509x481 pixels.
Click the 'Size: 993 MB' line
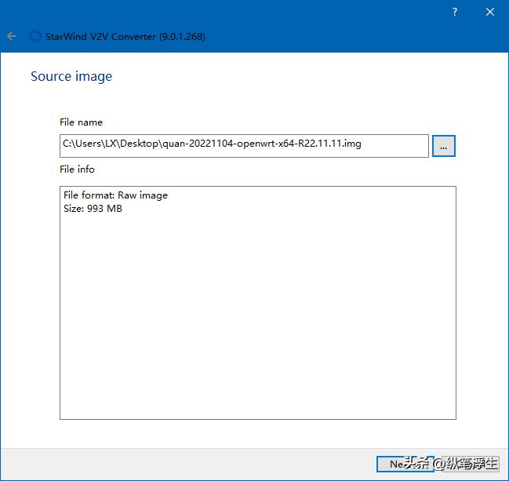[93, 209]
